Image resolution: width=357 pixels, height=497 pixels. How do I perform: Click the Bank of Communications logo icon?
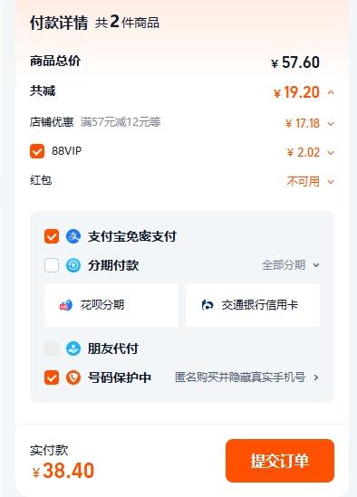point(207,305)
